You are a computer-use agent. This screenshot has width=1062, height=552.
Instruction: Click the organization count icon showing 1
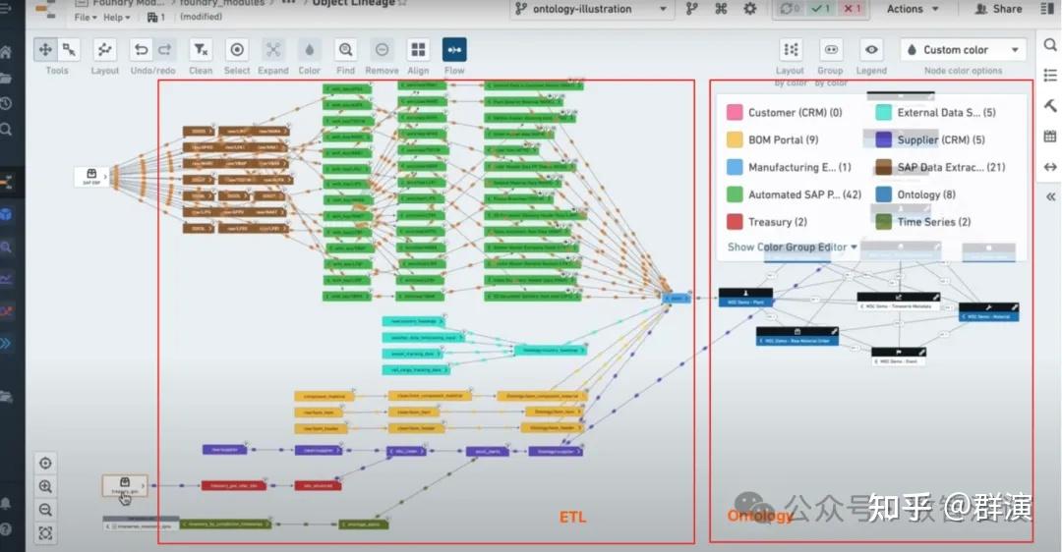coord(156,17)
